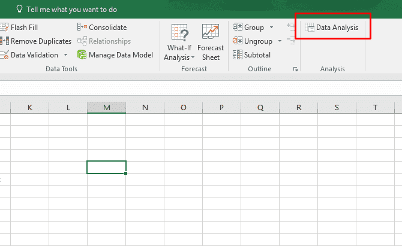Click the lightbulb Tell Me icon

[19, 9]
